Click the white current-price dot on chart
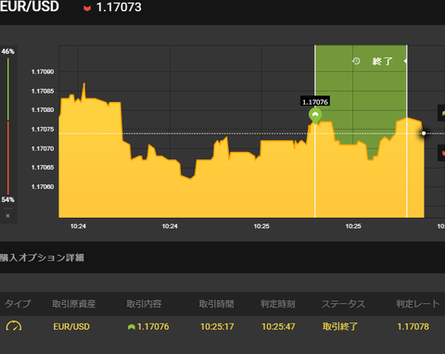Image resolution: width=445 pixels, height=354 pixels. pos(424,133)
